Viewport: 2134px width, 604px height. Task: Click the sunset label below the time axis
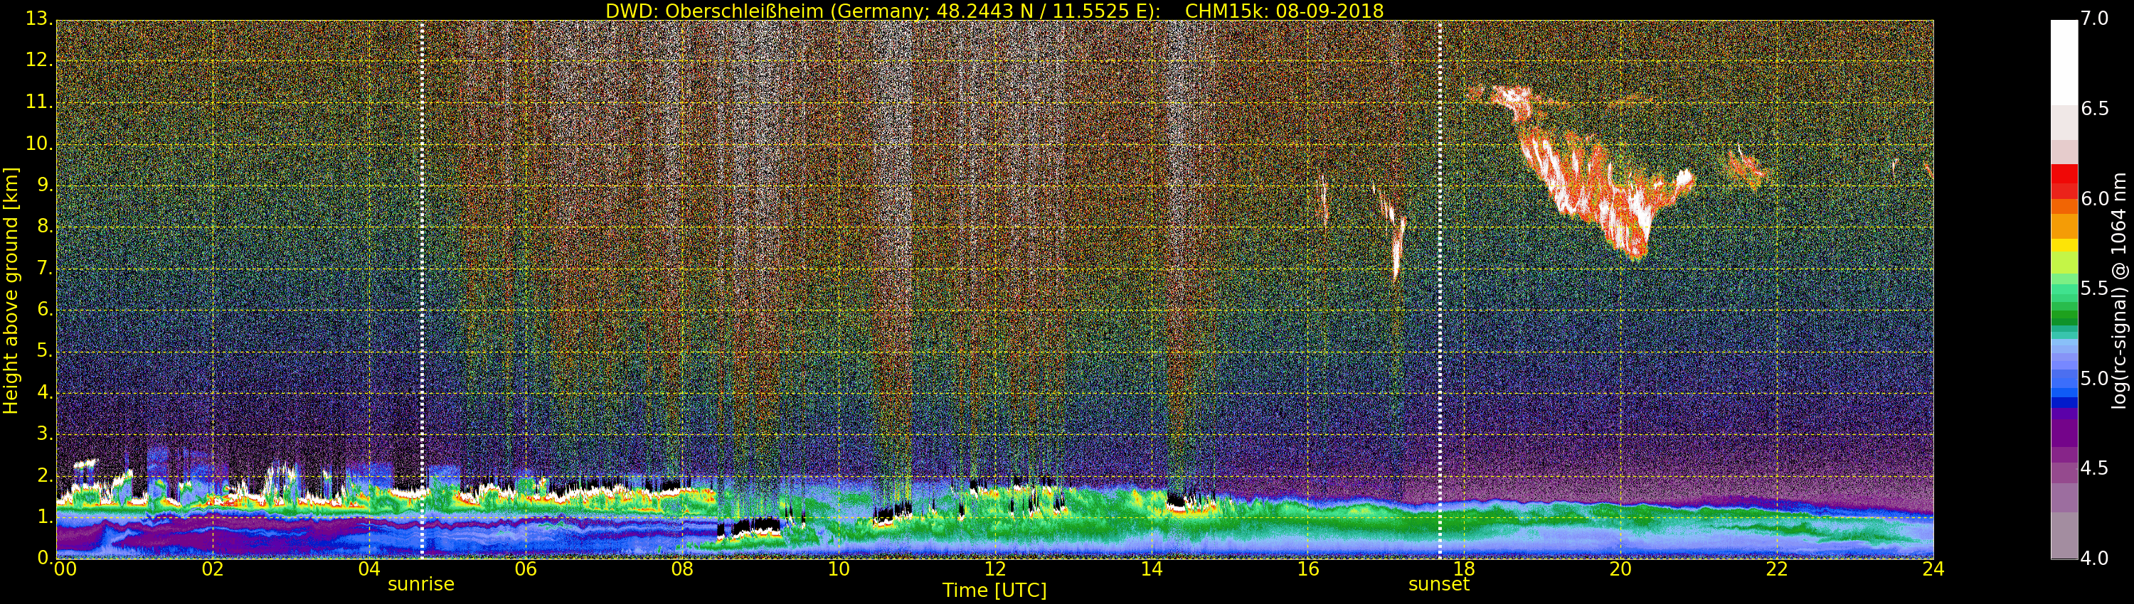click(x=1438, y=584)
